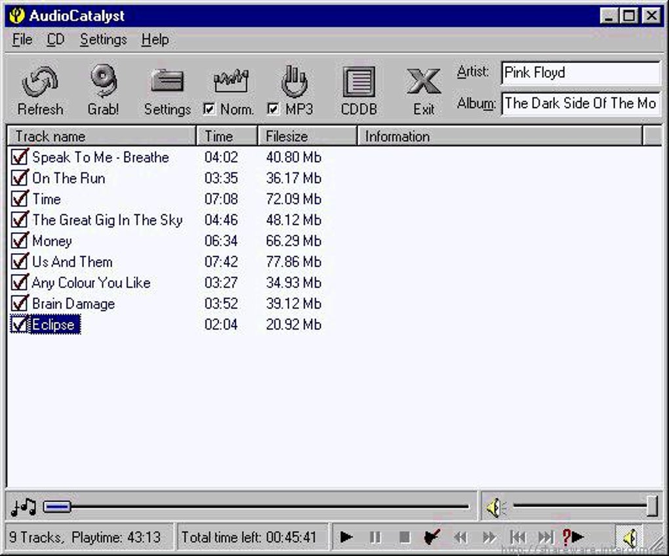669x556 pixels.
Task: Uncheck the Any Colour You Like checkbox
Action: click(19, 283)
